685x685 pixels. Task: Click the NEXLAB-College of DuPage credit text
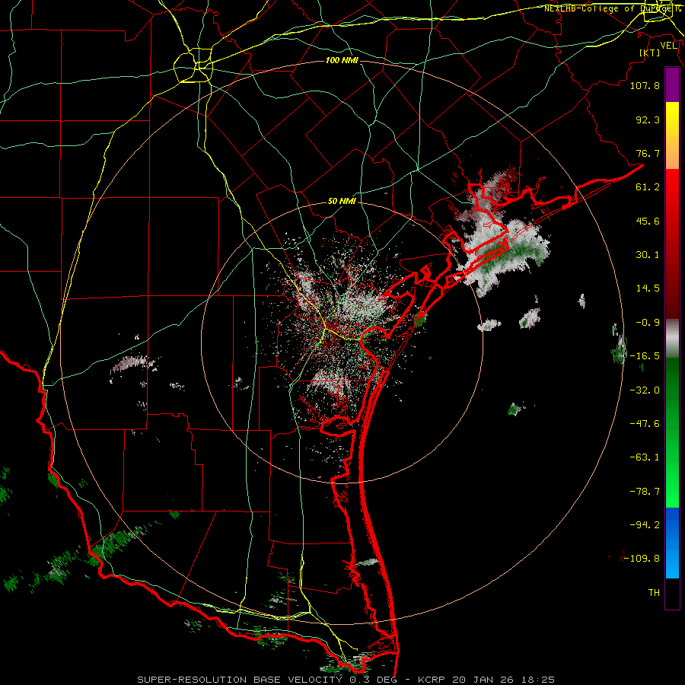(612, 8)
